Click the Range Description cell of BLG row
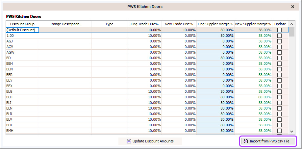302x149 pixels. click(65, 91)
